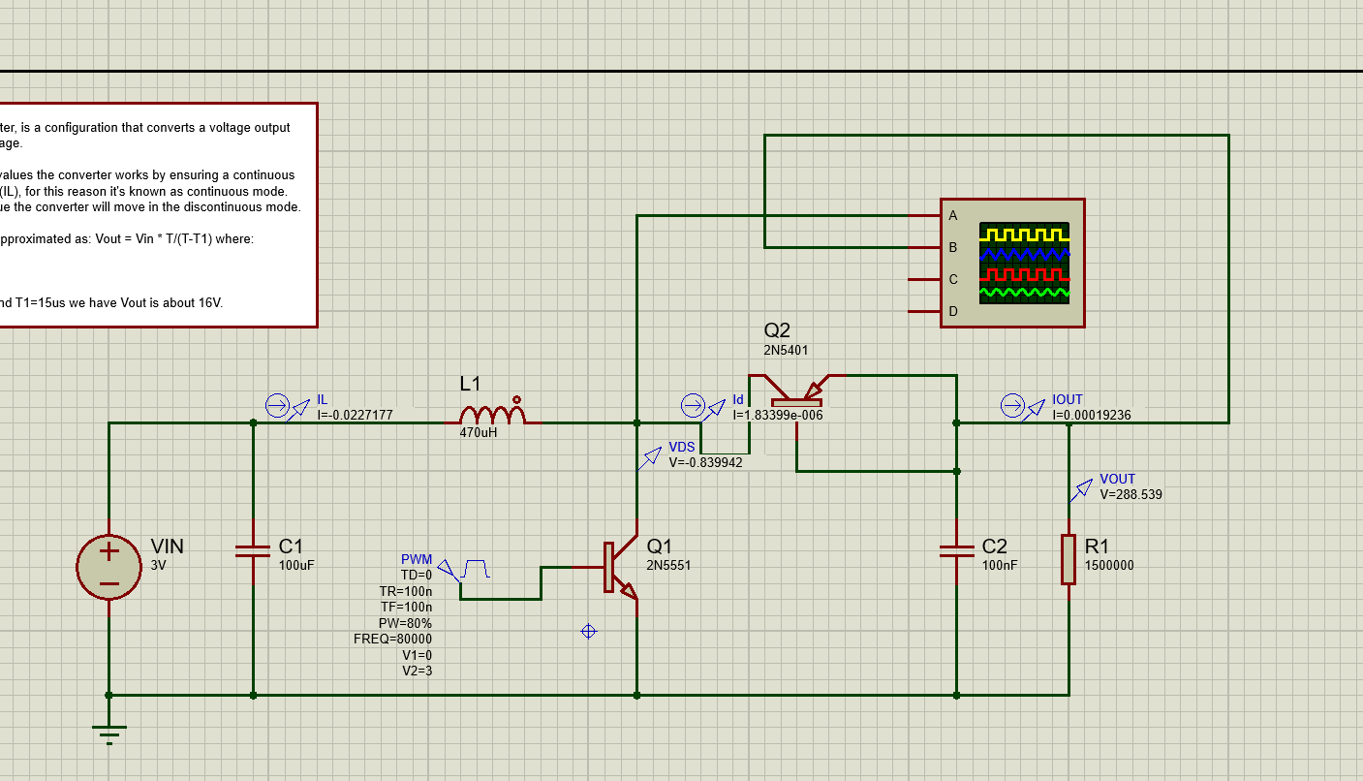This screenshot has height=781, width=1363.
Task: Click the L1 reference label
Action: [x=470, y=384]
